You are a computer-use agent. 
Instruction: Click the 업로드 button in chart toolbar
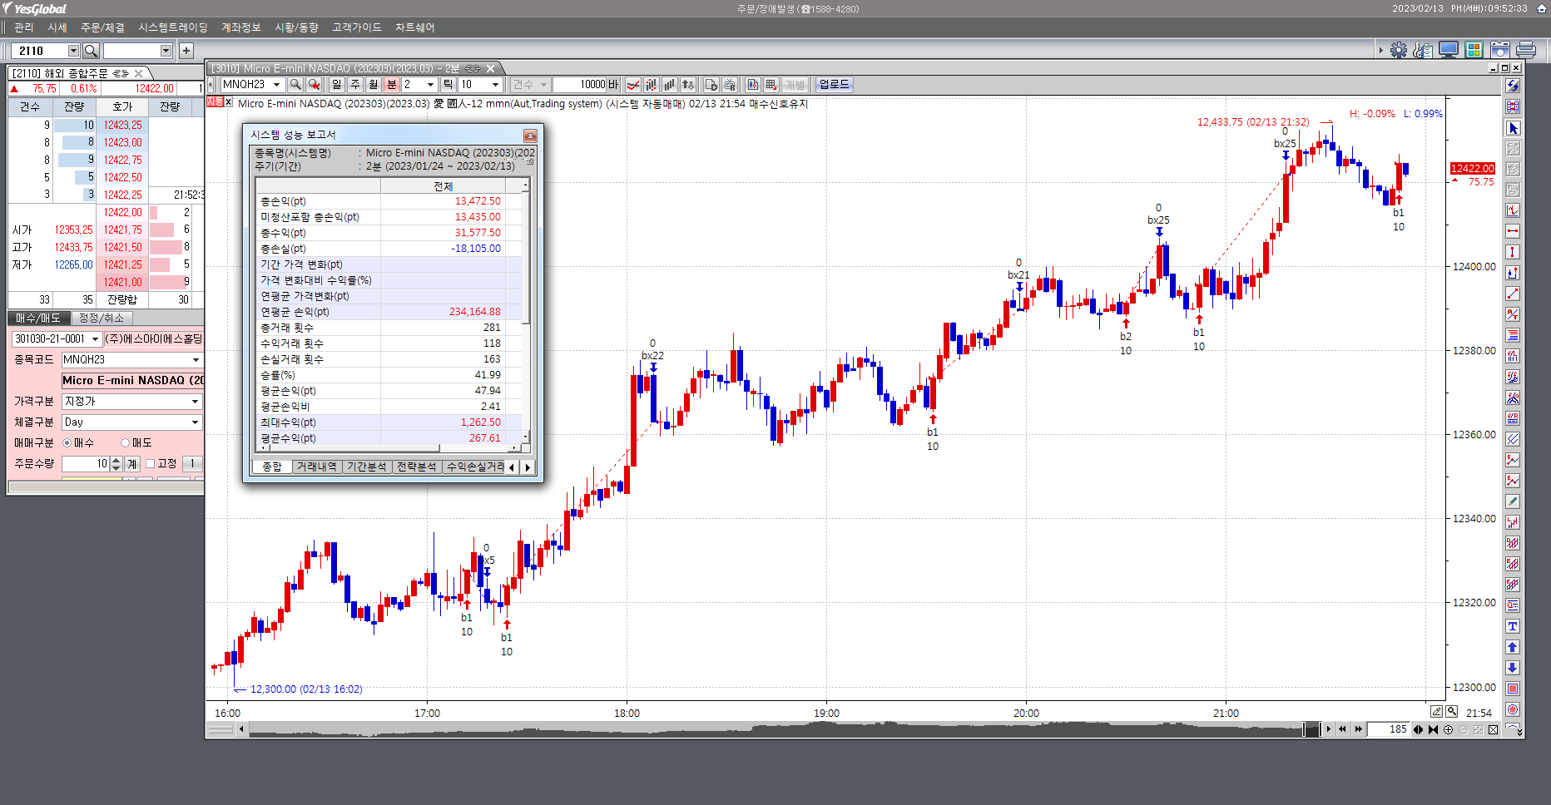834,85
